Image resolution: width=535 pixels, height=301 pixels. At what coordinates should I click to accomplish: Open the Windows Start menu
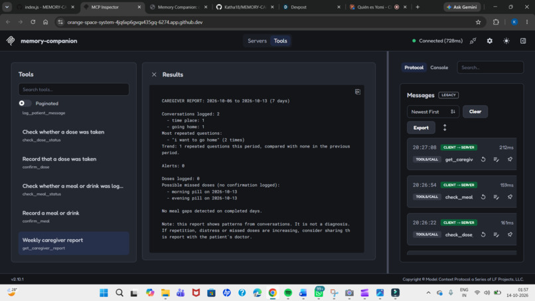(x=104, y=293)
